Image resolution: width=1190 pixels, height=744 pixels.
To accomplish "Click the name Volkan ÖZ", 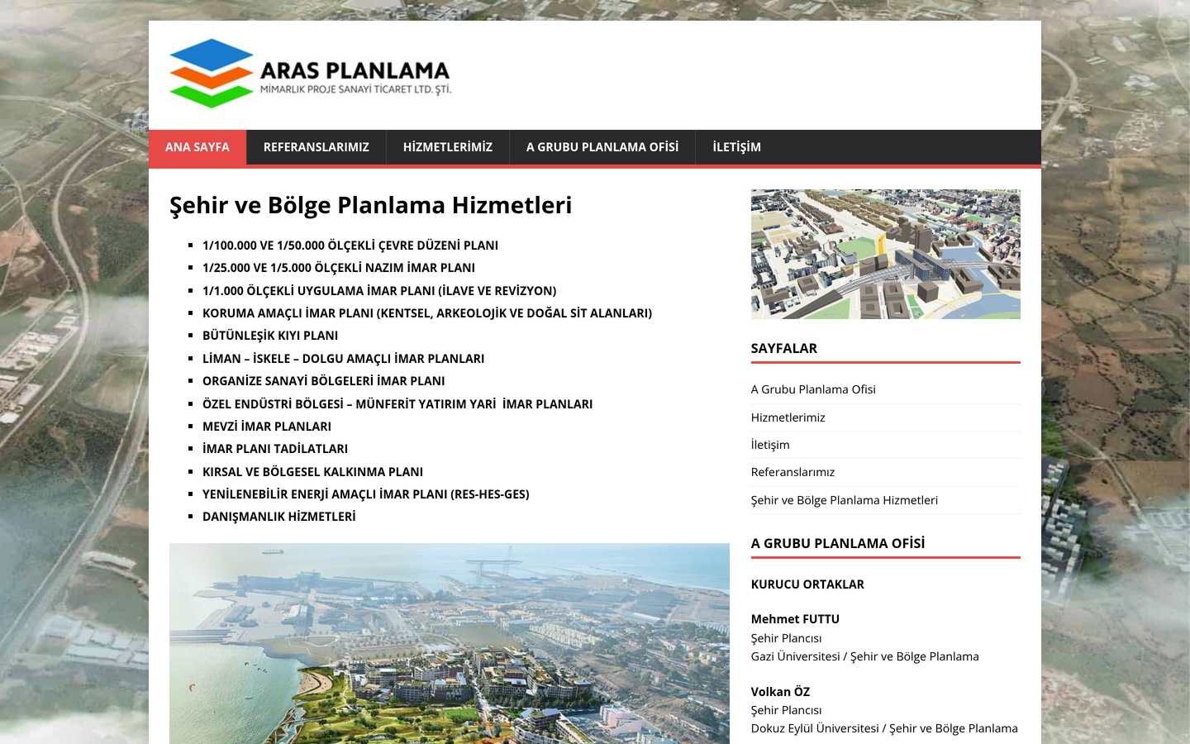I will click(x=780, y=692).
